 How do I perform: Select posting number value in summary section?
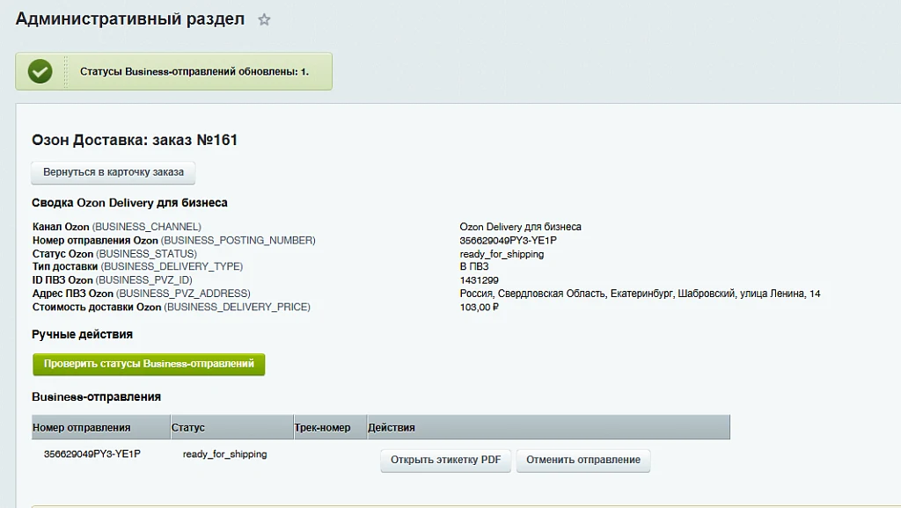pyautogui.click(x=508, y=241)
